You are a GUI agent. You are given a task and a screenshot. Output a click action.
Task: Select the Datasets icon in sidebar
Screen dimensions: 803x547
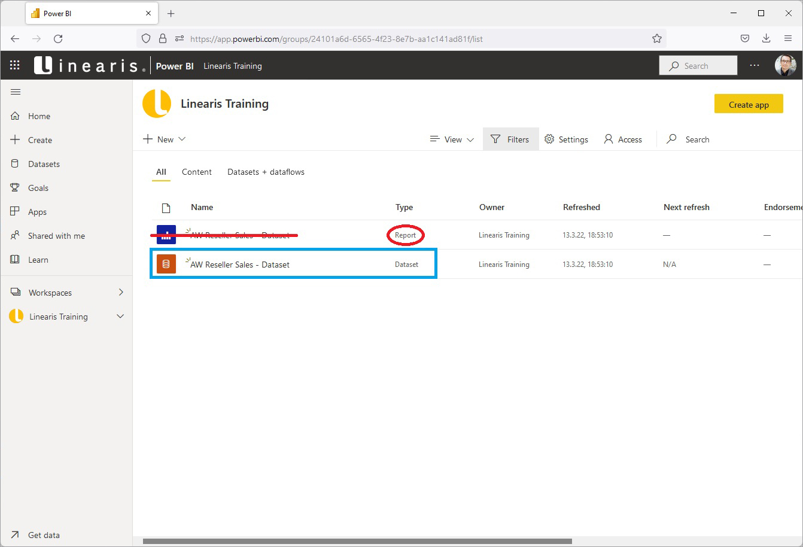[x=16, y=163]
